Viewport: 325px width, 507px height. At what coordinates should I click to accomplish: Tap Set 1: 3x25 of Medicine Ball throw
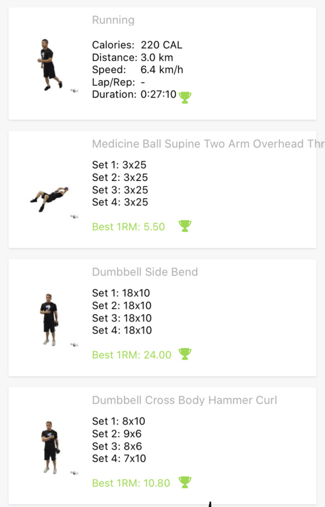click(x=119, y=165)
